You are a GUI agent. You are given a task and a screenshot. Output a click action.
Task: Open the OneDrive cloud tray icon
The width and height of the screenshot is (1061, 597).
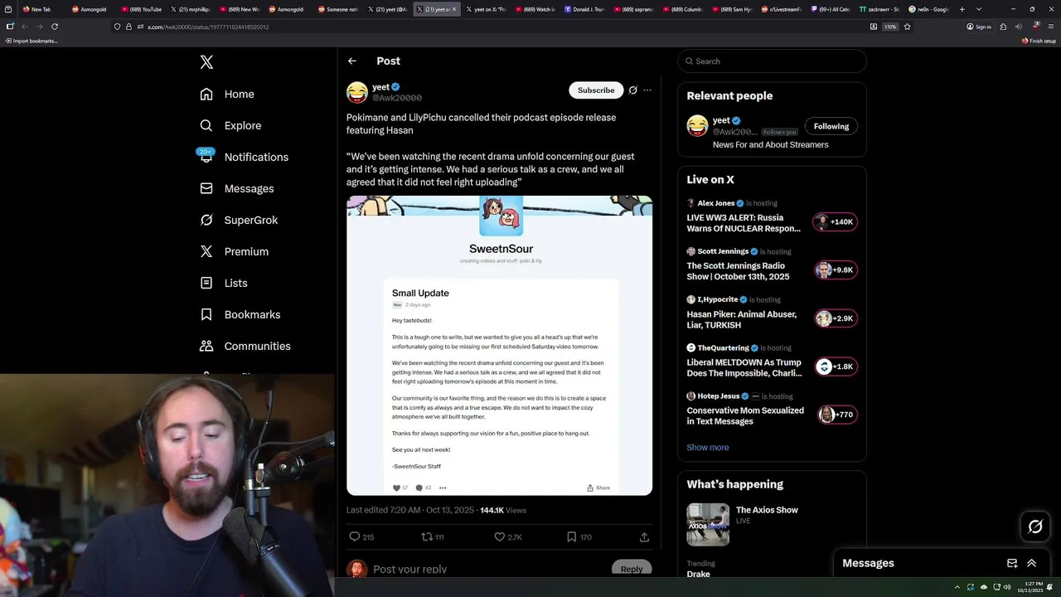coord(982,587)
